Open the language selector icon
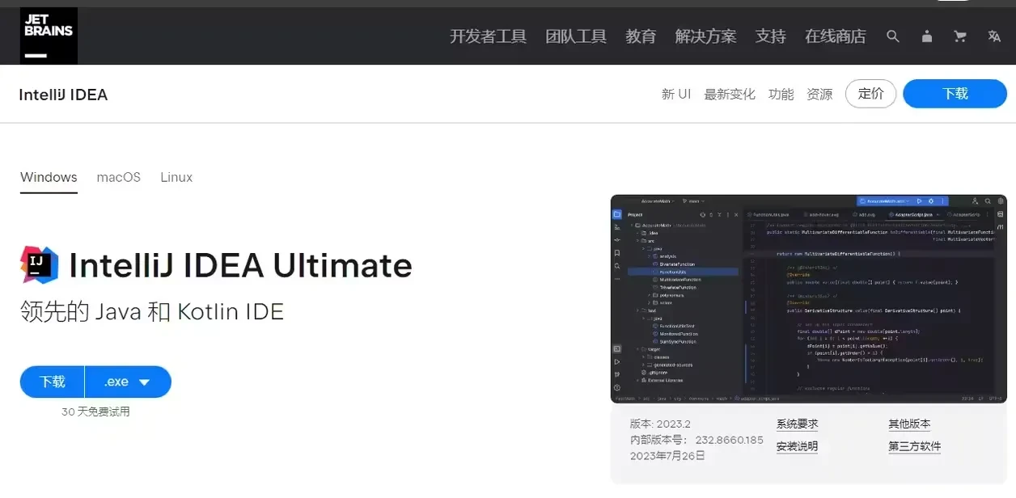Image resolution: width=1016 pixels, height=498 pixels. pos(994,36)
